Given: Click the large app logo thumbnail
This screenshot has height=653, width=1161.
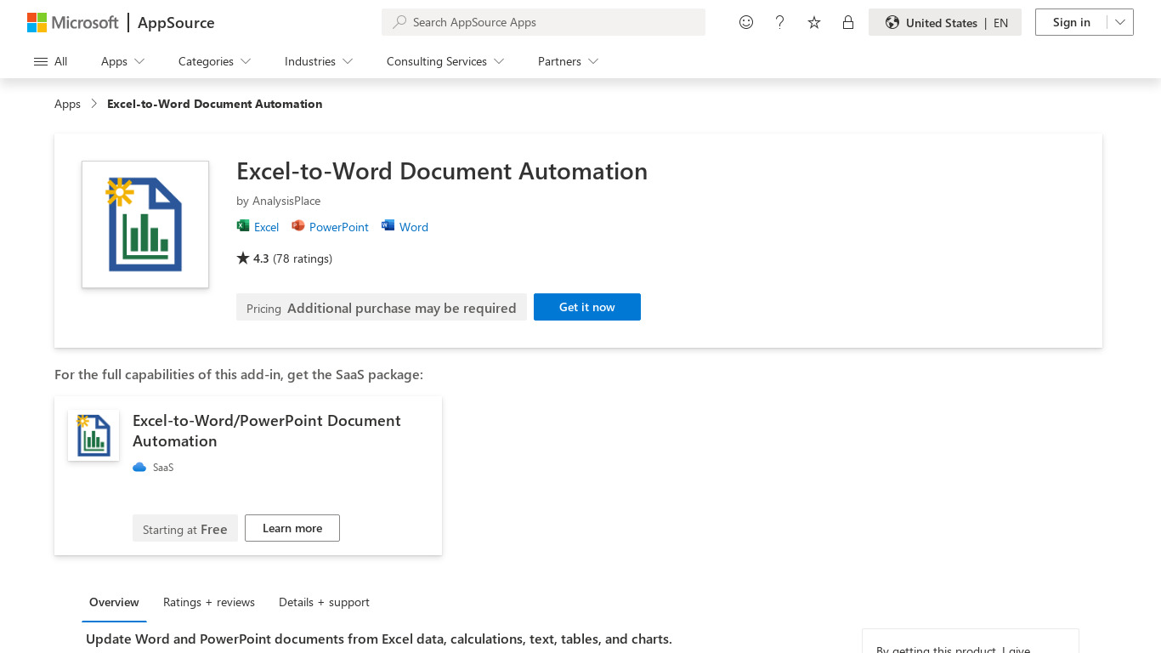Looking at the screenshot, I should click(x=145, y=224).
